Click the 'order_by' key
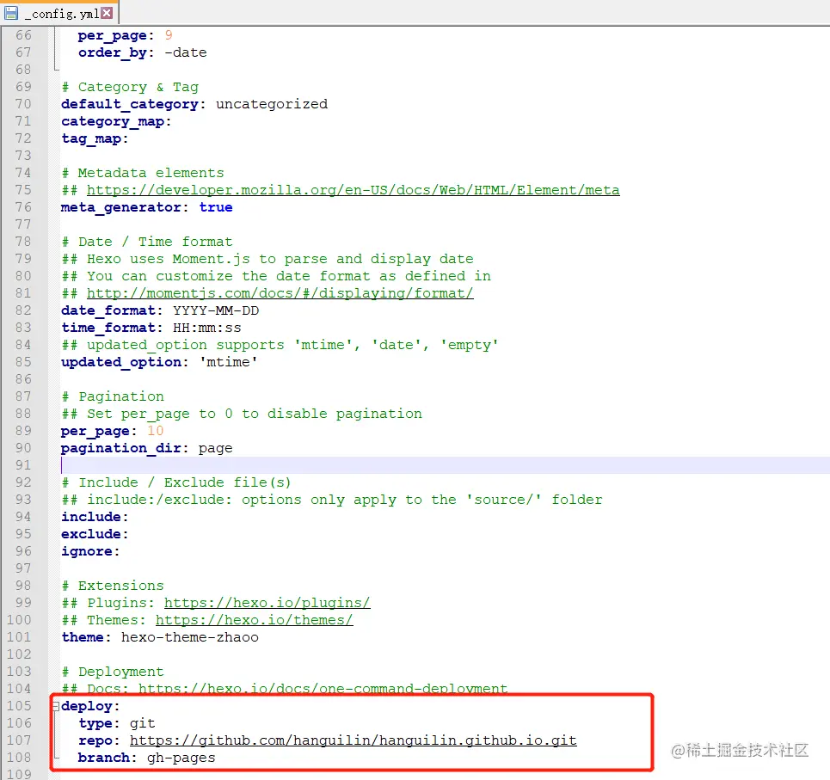This screenshot has height=780, width=830. (112, 52)
